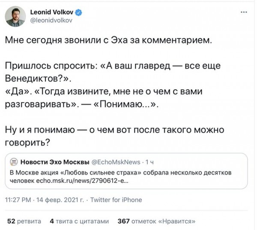Viewport: 257px width, 230px height.
Task: Open the @leonidvolkov handle link
Action: (x=51, y=20)
